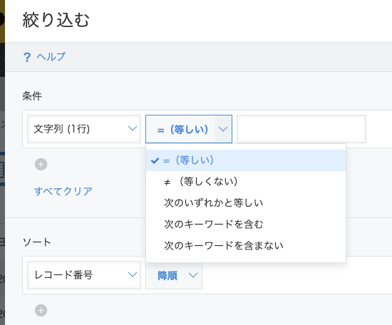
Task: Open the レコード番号 sort field dropdown
Action: (84, 275)
